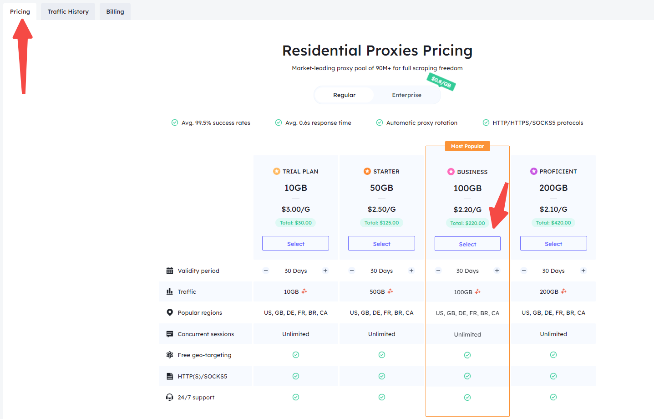Switch pricing toggle to Regular
Screen dimensions: 654x419
point(345,95)
